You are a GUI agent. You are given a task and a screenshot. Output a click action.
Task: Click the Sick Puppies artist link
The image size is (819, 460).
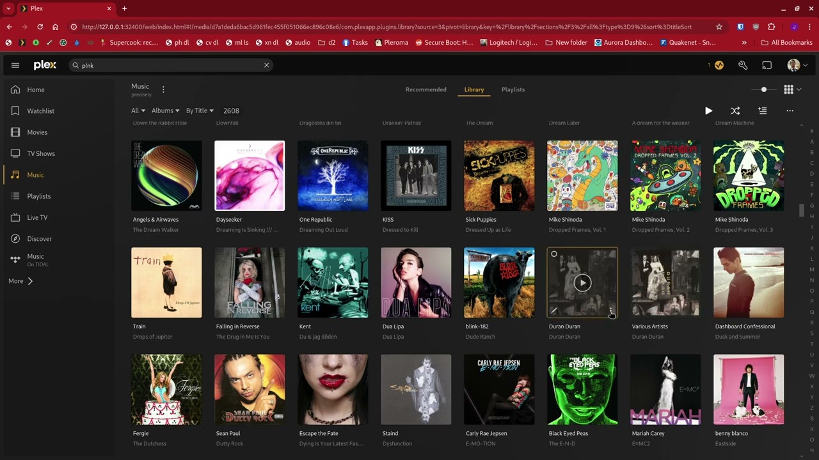pyautogui.click(x=481, y=220)
